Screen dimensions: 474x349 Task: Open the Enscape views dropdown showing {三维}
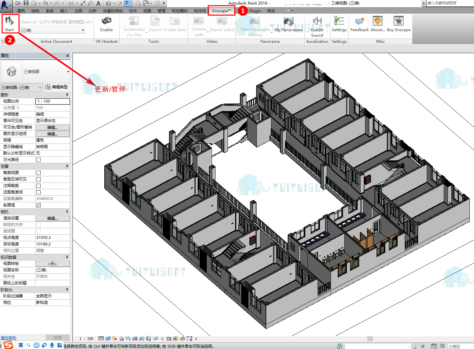tap(53, 30)
